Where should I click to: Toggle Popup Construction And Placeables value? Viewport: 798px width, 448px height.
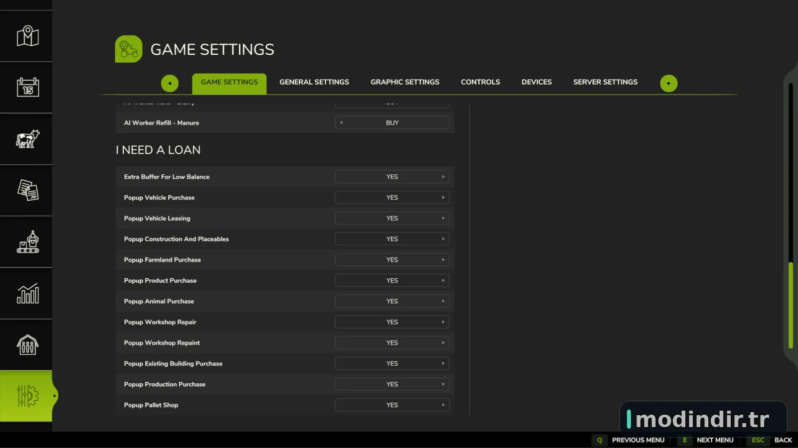pyautogui.click(x=392, y=239)
